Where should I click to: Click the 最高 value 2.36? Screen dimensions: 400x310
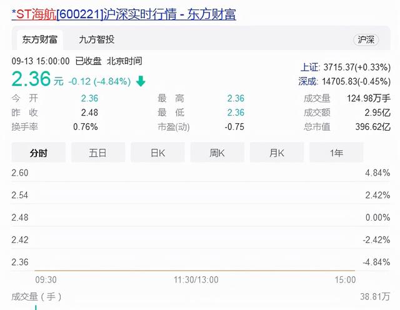236,98
